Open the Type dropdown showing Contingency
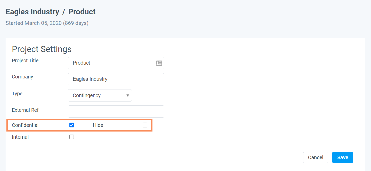 (100, 95)
